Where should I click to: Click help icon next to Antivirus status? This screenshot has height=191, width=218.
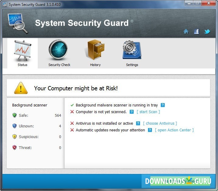(x=138, y=123)
